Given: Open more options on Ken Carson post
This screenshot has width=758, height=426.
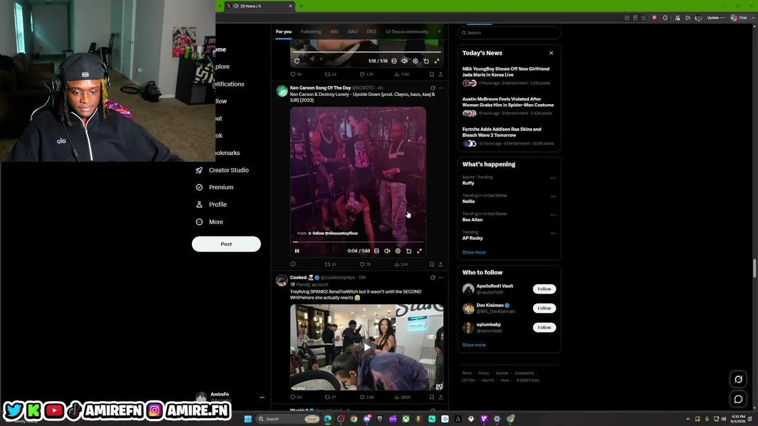Looking at the screenshot, I should pos(441,88).
